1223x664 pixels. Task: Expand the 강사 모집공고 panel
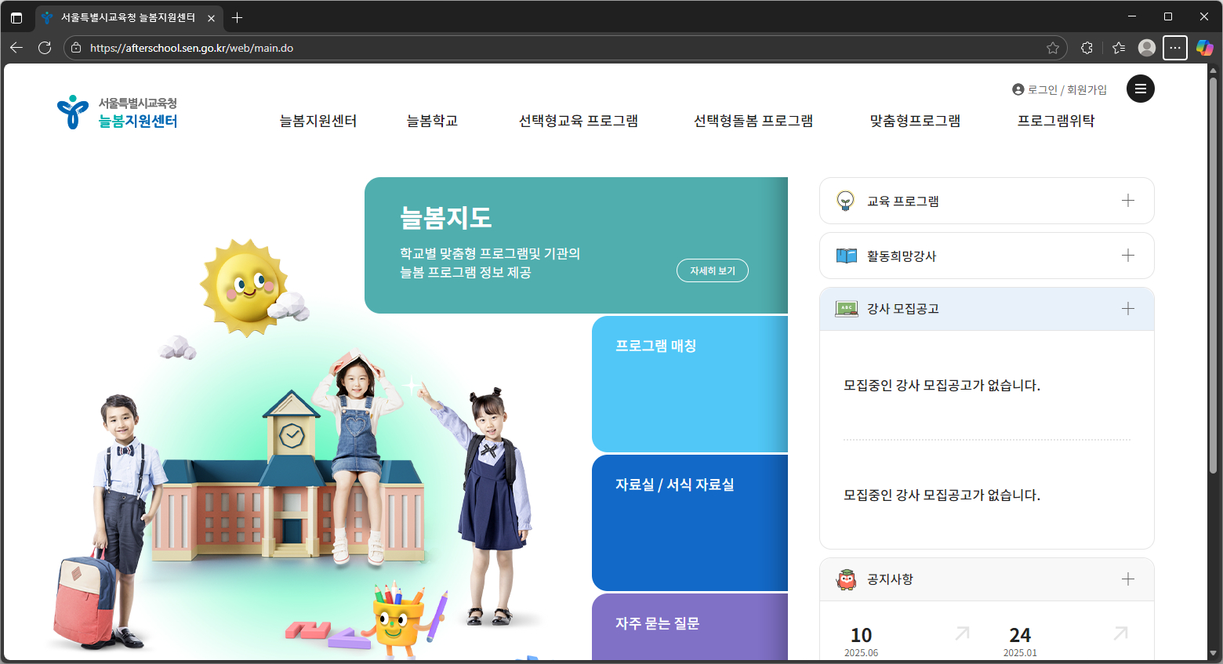[1128, 308]
